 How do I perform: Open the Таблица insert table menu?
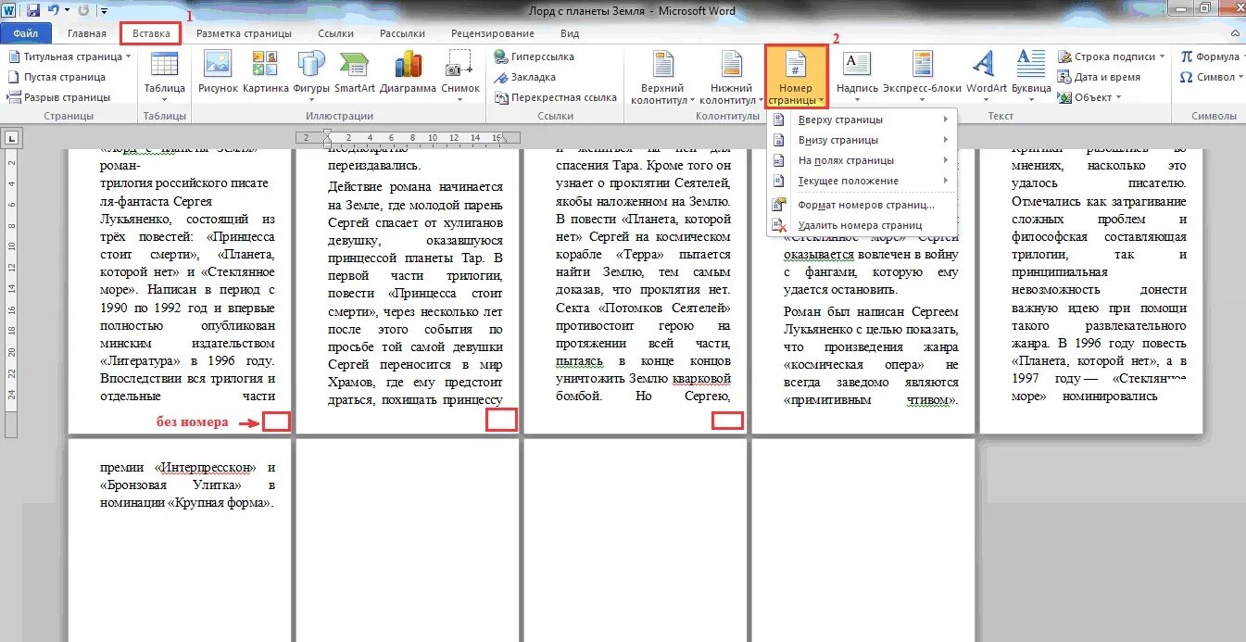164,77
